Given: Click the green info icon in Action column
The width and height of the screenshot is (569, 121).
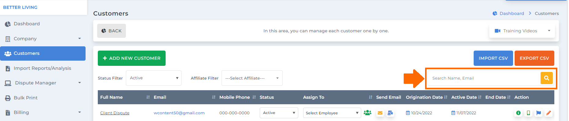Looking at the screenshot, I should [x=518, y=113].
